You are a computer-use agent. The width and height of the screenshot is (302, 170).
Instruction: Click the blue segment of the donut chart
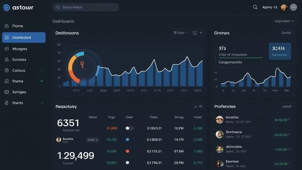pyautogui.click(x=80, y=54)
